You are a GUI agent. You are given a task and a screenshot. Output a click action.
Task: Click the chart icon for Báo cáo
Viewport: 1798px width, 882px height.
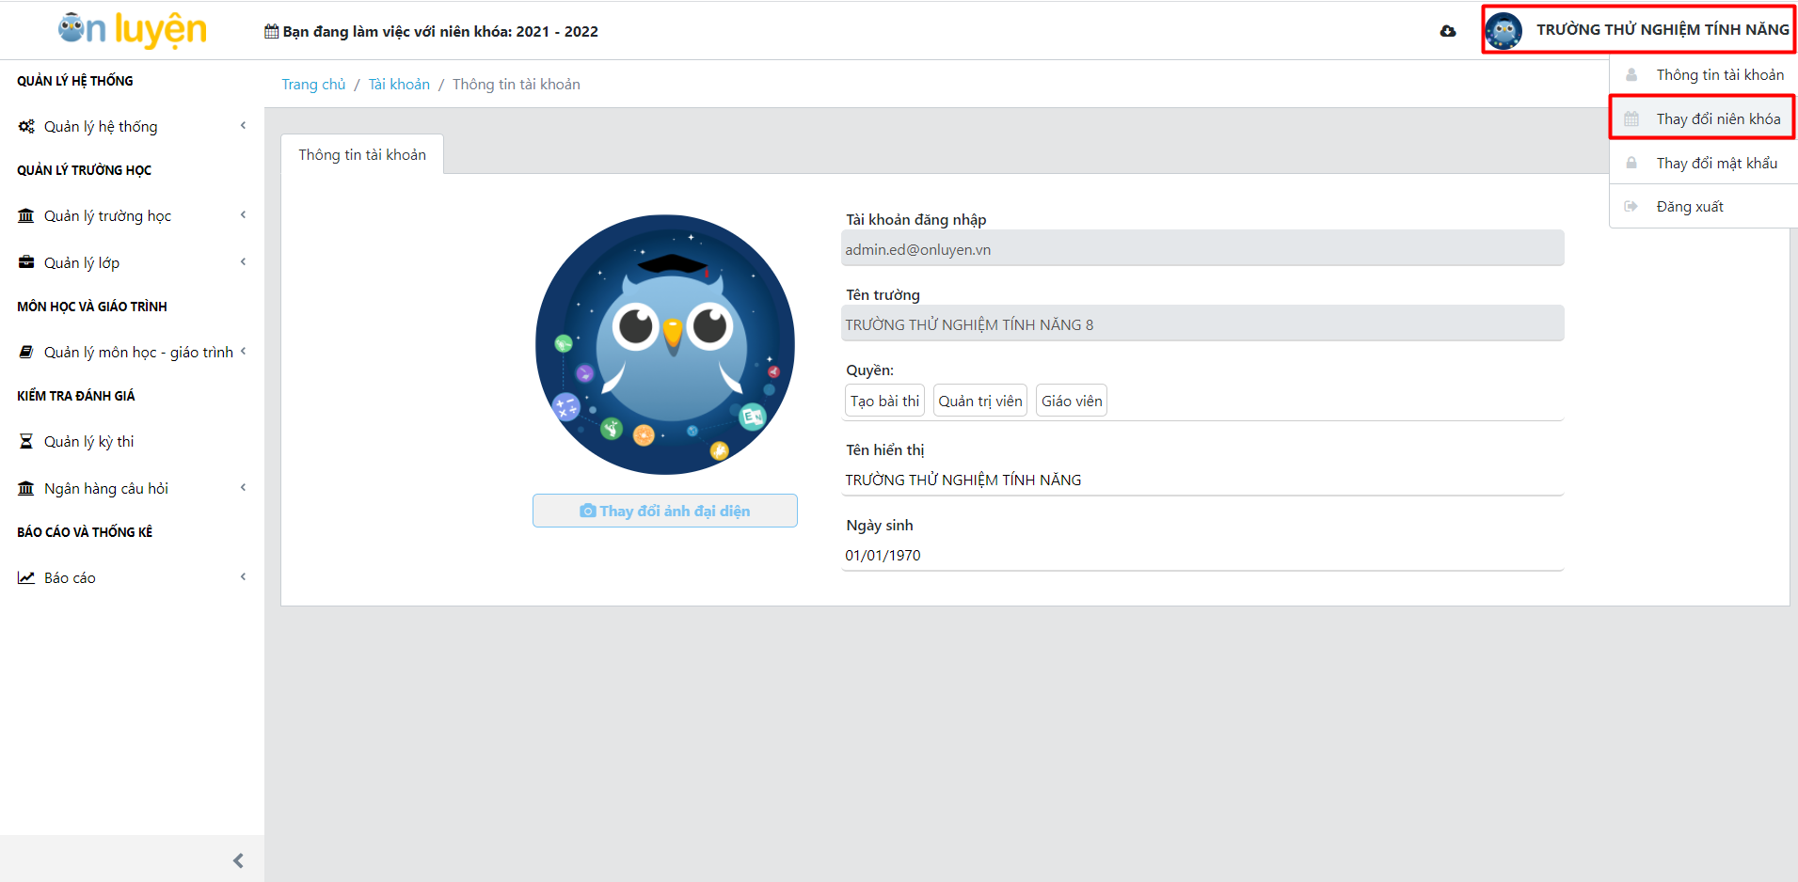pyautogui.click(x=26, y=577)
